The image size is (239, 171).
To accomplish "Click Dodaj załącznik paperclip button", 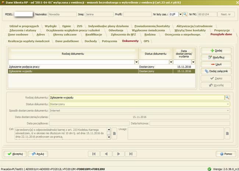I will (x=216, y=71).
